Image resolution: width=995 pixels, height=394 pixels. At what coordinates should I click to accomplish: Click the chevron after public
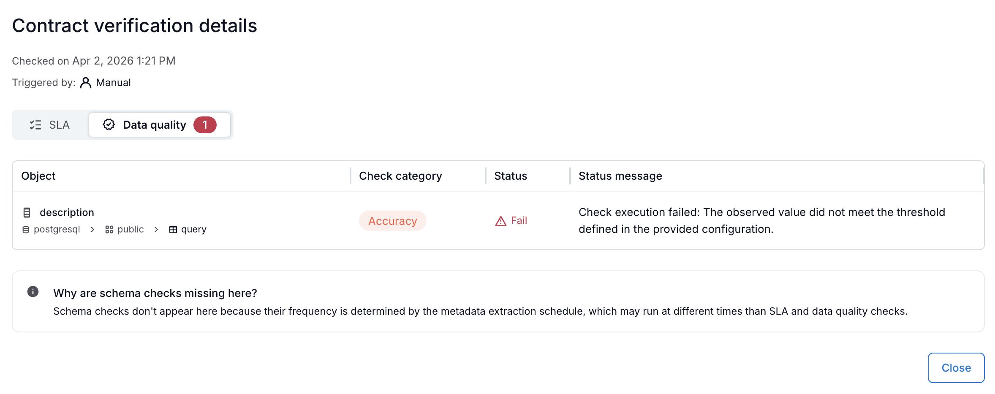coord(156,229)
